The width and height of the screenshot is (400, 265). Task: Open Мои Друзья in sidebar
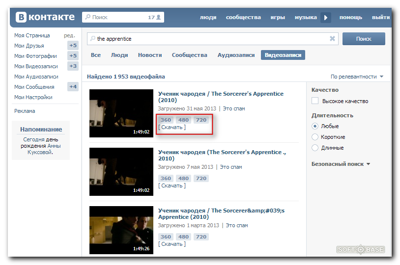pos(29,46)
